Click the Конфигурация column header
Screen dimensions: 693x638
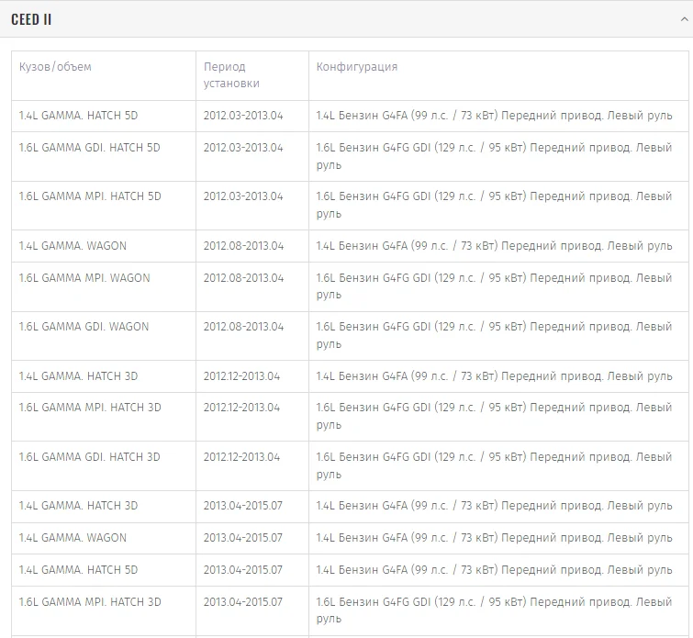coord(357,67)
